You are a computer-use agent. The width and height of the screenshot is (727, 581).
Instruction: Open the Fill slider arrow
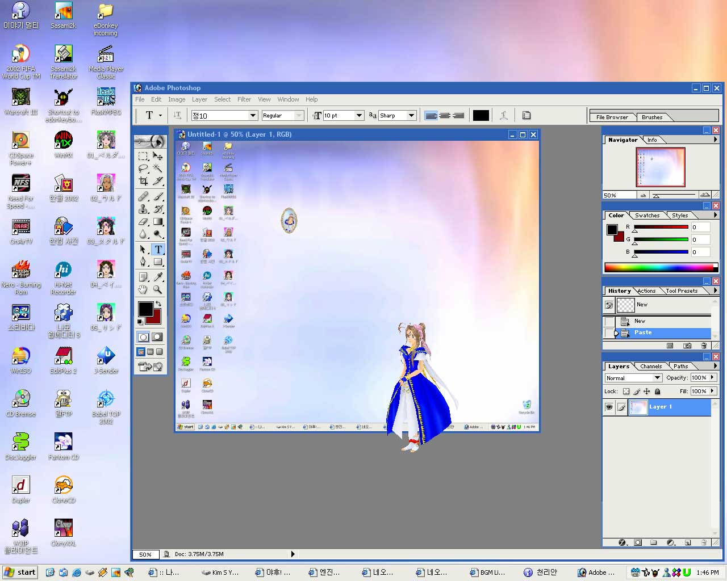712,391
